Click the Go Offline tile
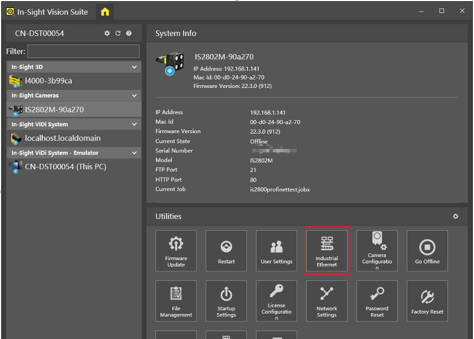 click(427, 251)
